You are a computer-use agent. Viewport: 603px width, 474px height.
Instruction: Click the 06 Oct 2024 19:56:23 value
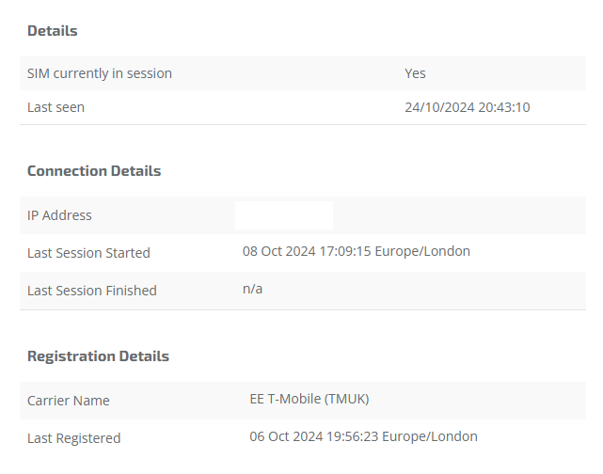coord(314,436)
